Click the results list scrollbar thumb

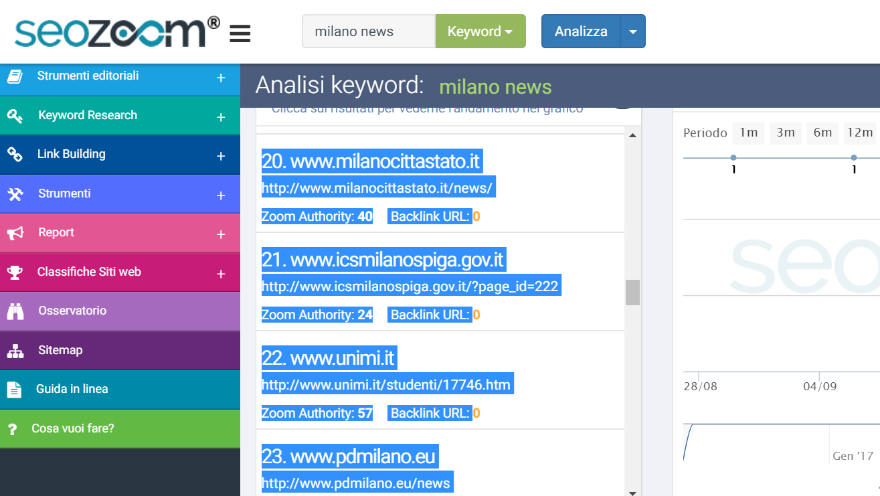(632, 293)
